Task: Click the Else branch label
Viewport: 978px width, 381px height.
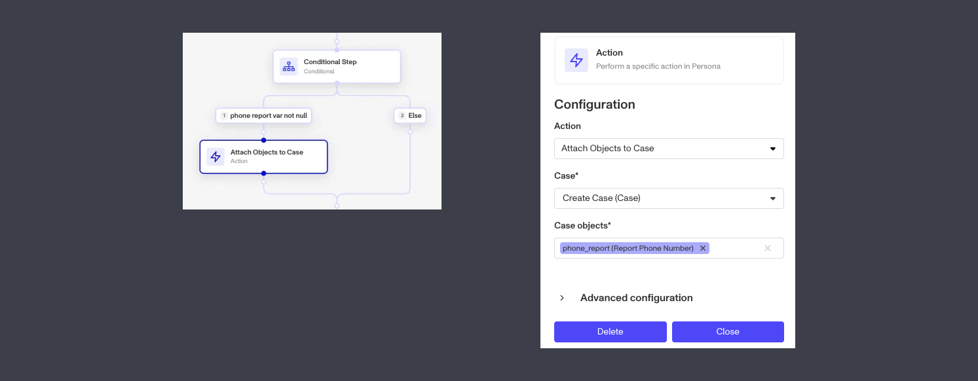Action: [x=410, y=116]
